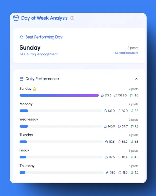
Task: Click the Daily Performance heading
Action: tap(42, 79)
